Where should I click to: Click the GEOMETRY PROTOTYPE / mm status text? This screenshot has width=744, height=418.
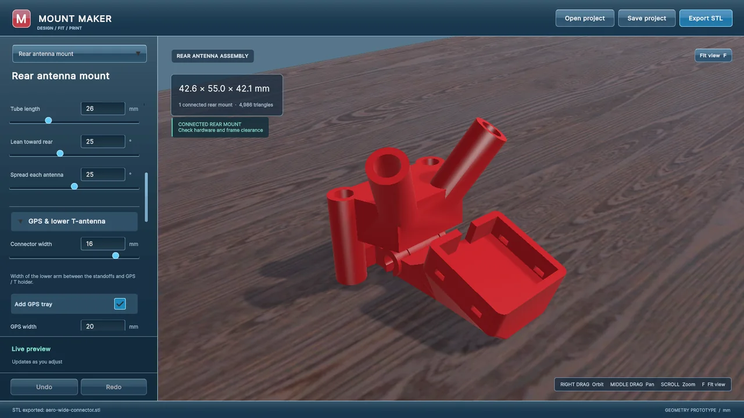[x=697, y=410]
